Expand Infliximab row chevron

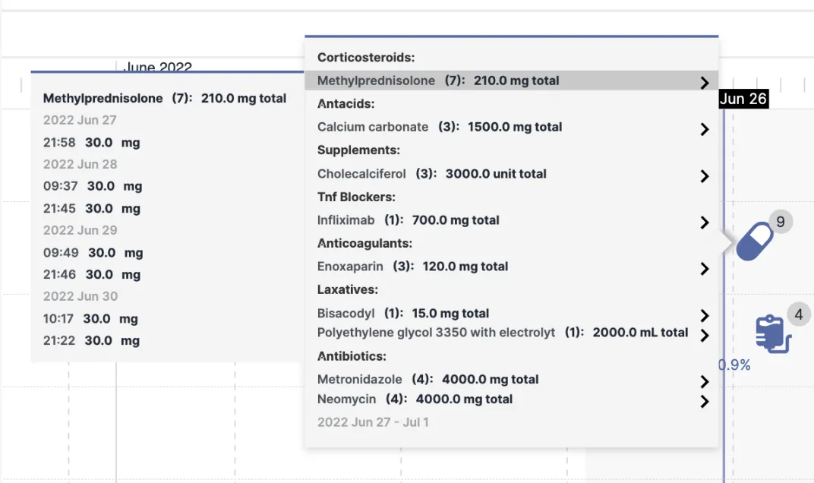tap(705, 223)
